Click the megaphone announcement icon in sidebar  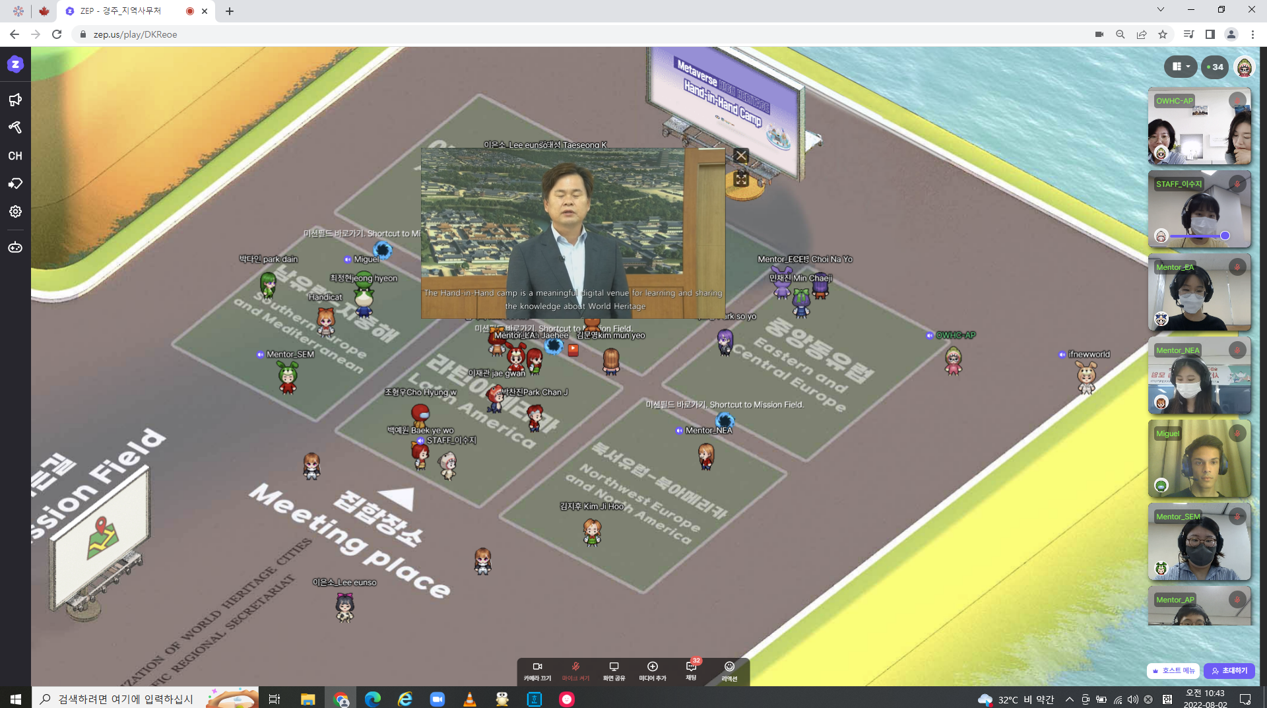click(15, 100)
